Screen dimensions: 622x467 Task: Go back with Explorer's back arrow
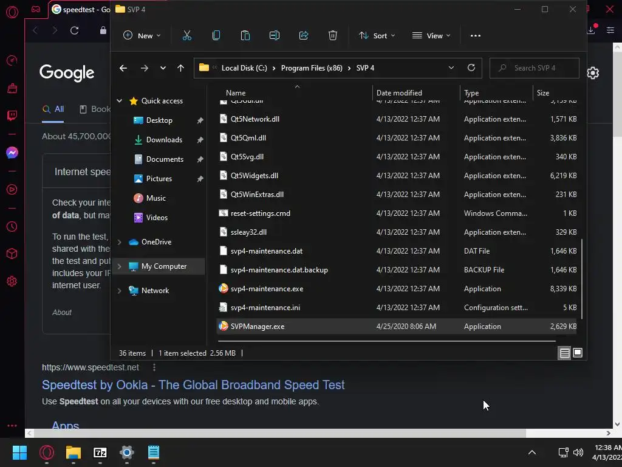pyautogui.click(x=123, y=68)
